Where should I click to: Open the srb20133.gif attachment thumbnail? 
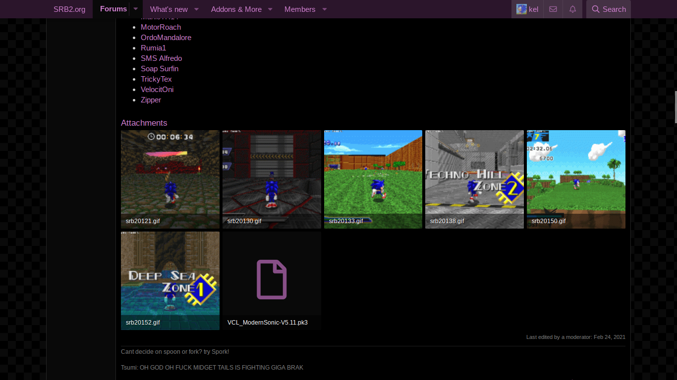pos(373,179)
